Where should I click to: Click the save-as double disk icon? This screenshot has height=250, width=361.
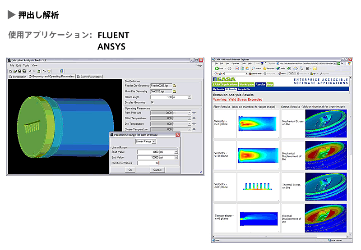pyautogui.click(x=24, y=71)
